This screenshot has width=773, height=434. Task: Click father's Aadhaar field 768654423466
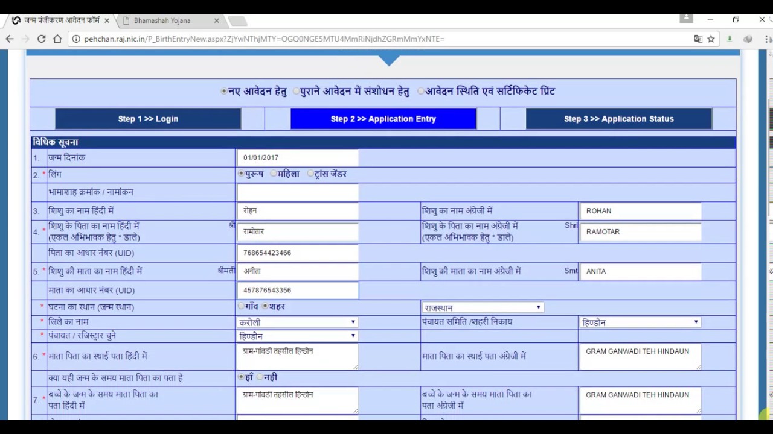click(x=298, y=253)
